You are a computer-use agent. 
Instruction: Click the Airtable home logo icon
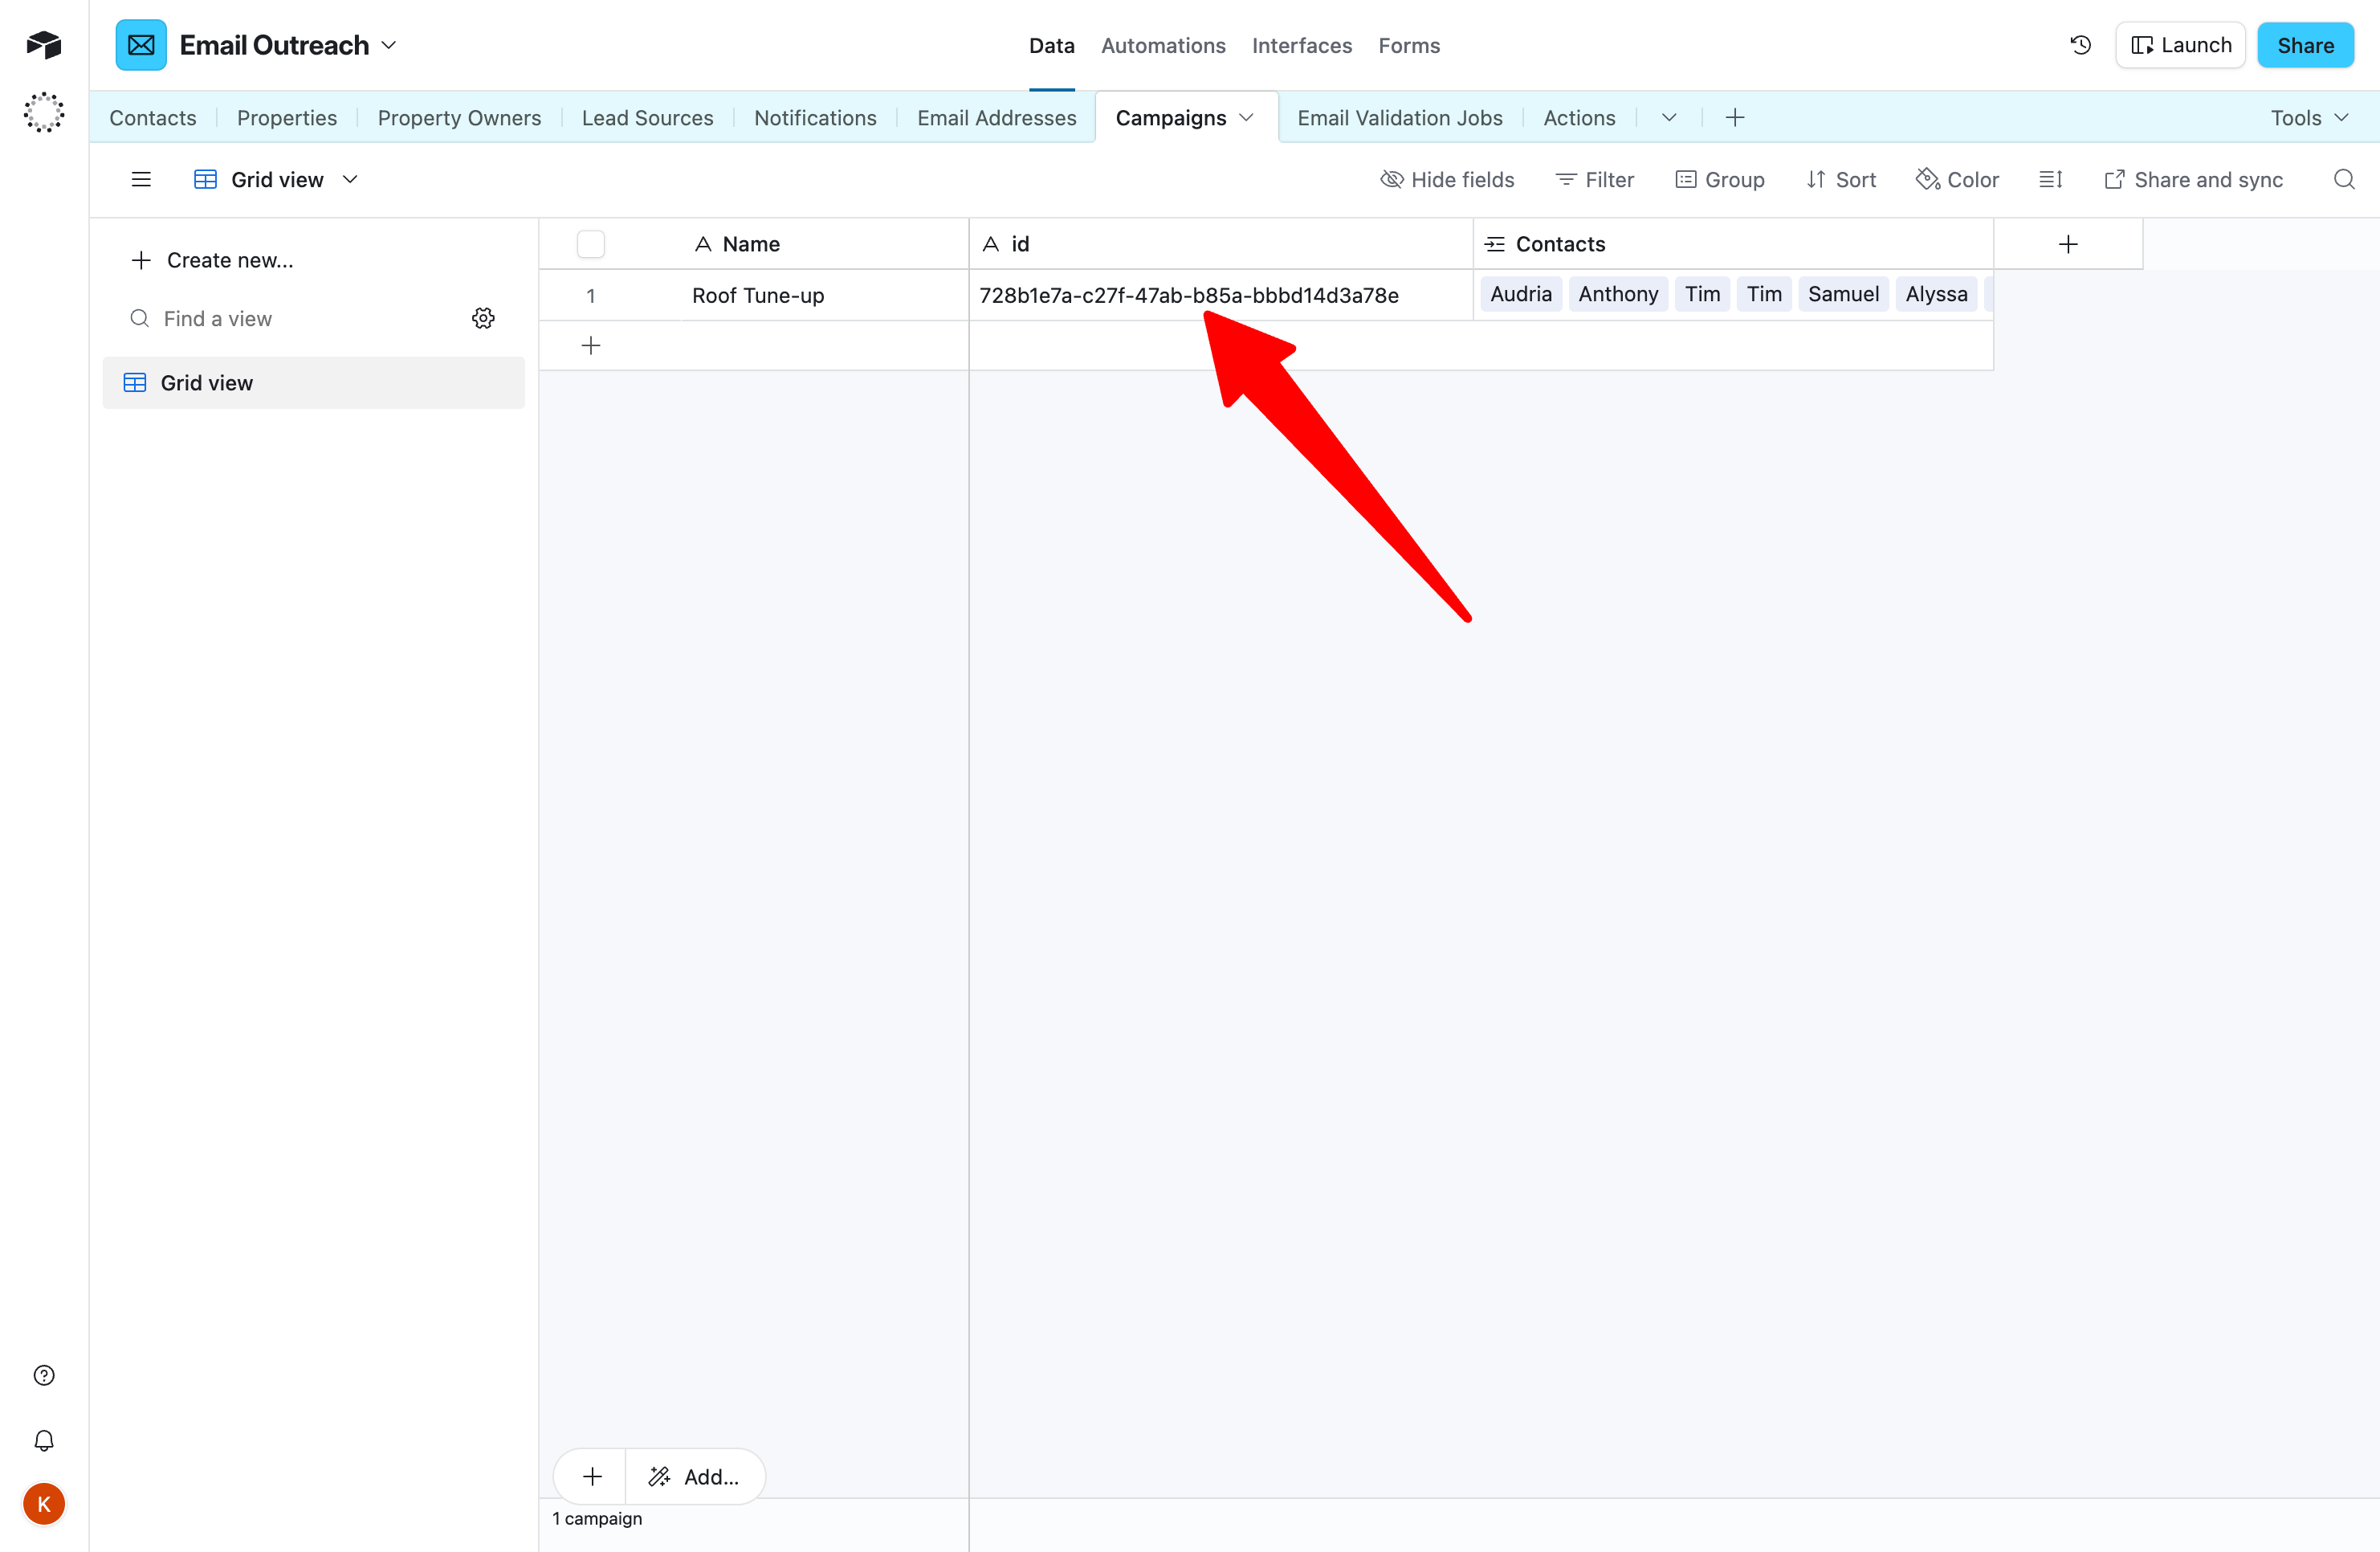pos(44,44)
